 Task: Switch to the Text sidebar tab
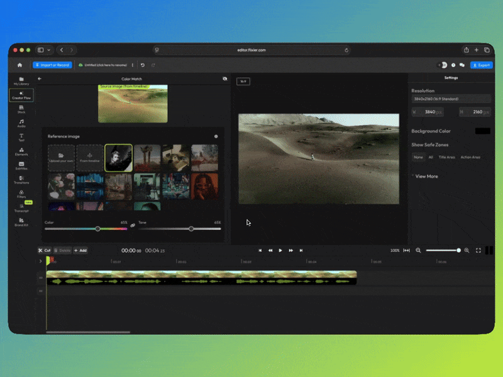(x=21, y=137)
